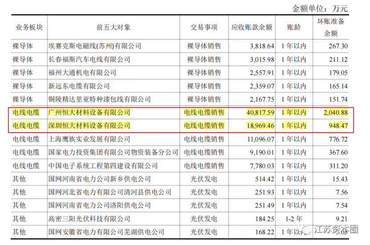Click bad debt value 9.21
The width and height of the screenshot is (370, 245).
(342, 219)
